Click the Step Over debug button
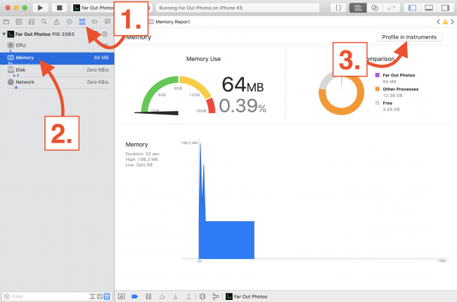This screenshot has width=457, height=302. tap(162, 296)
